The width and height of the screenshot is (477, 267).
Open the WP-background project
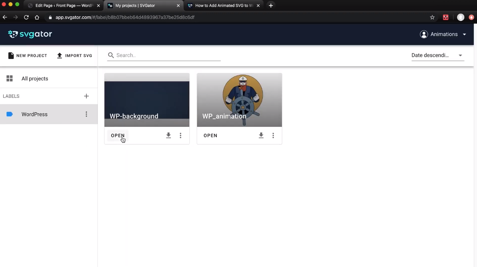tap(118, 135)
